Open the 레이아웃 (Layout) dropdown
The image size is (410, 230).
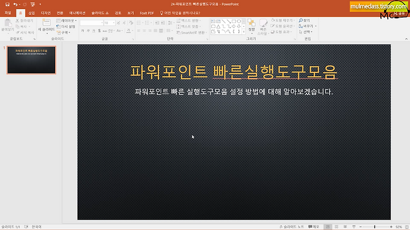pyautogui.click(x=67, y=20)
